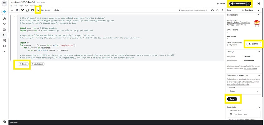Click Draft Session off status text
Viewport: 264px width, 125px height.
pyautogui.click(x=194, y=10)
